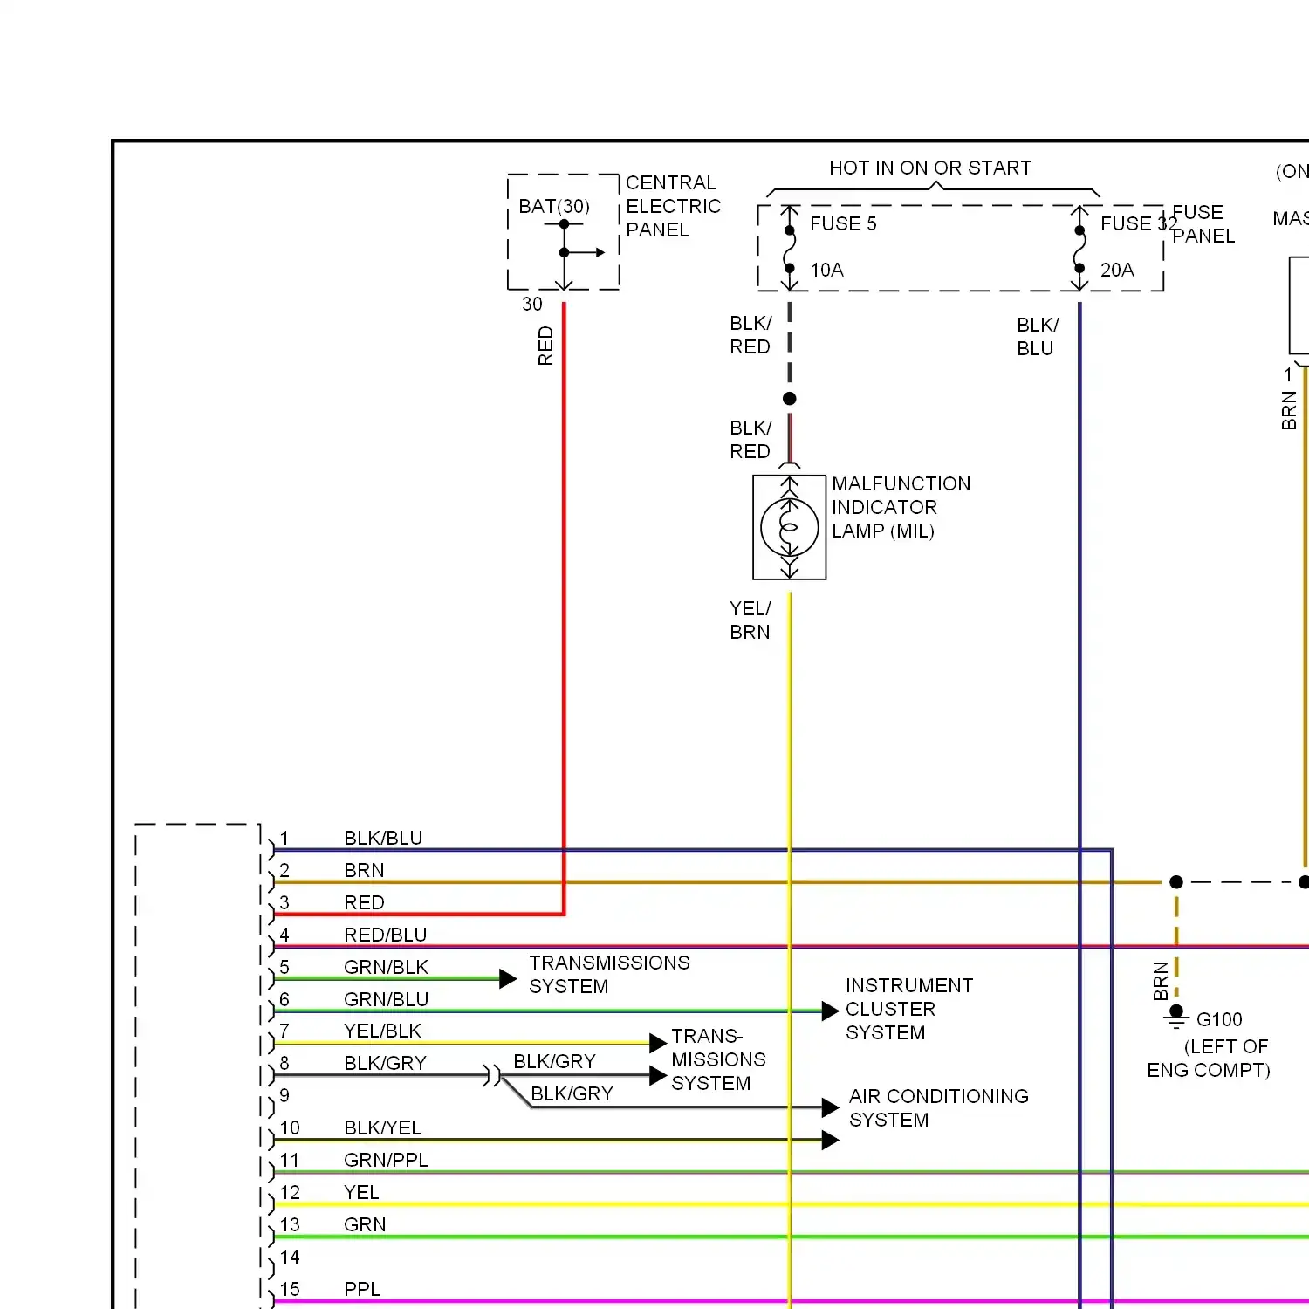Click the 10A fuse rating
This screenshot has width=1309, height=1309.
click(826, 270)
